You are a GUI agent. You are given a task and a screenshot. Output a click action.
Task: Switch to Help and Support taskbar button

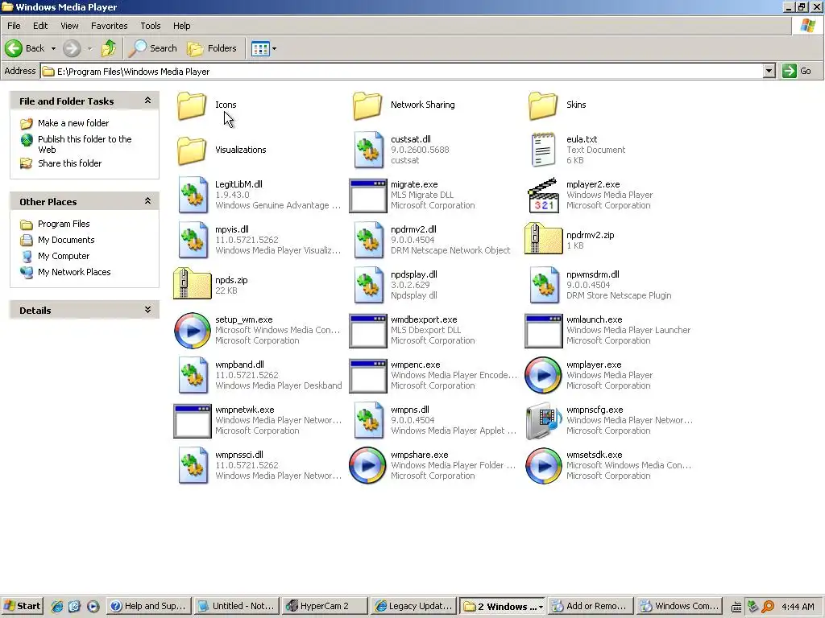148,607
